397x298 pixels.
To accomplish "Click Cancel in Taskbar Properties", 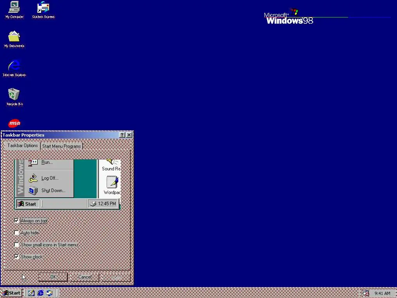I will (85, 277).
